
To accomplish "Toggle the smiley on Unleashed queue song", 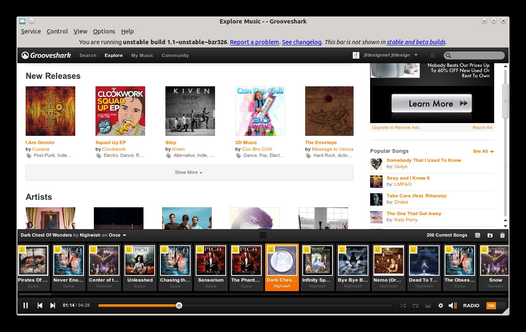I will (129, 249).
